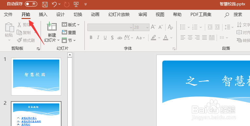Image resolution: width=250 pixels, height=126 pixels.
Task: Expand the 粘贴 options arrow
Action: point(9,40)
